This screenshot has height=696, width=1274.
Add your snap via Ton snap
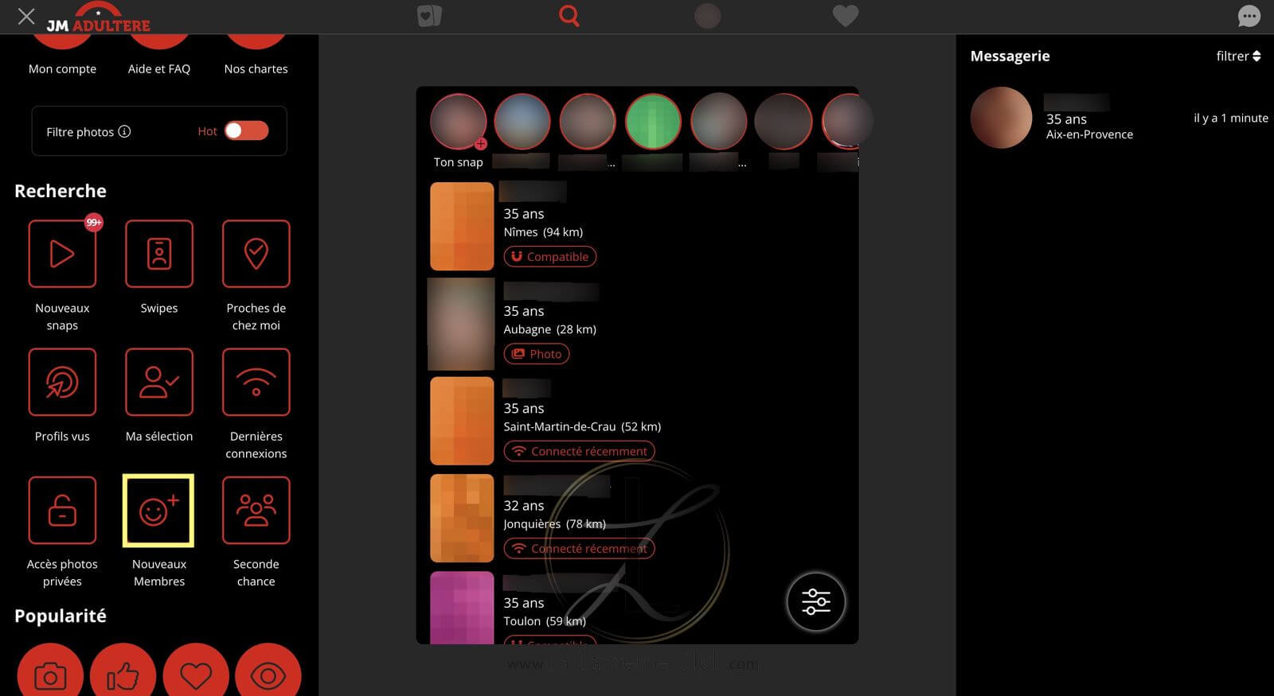pos(459,122)
